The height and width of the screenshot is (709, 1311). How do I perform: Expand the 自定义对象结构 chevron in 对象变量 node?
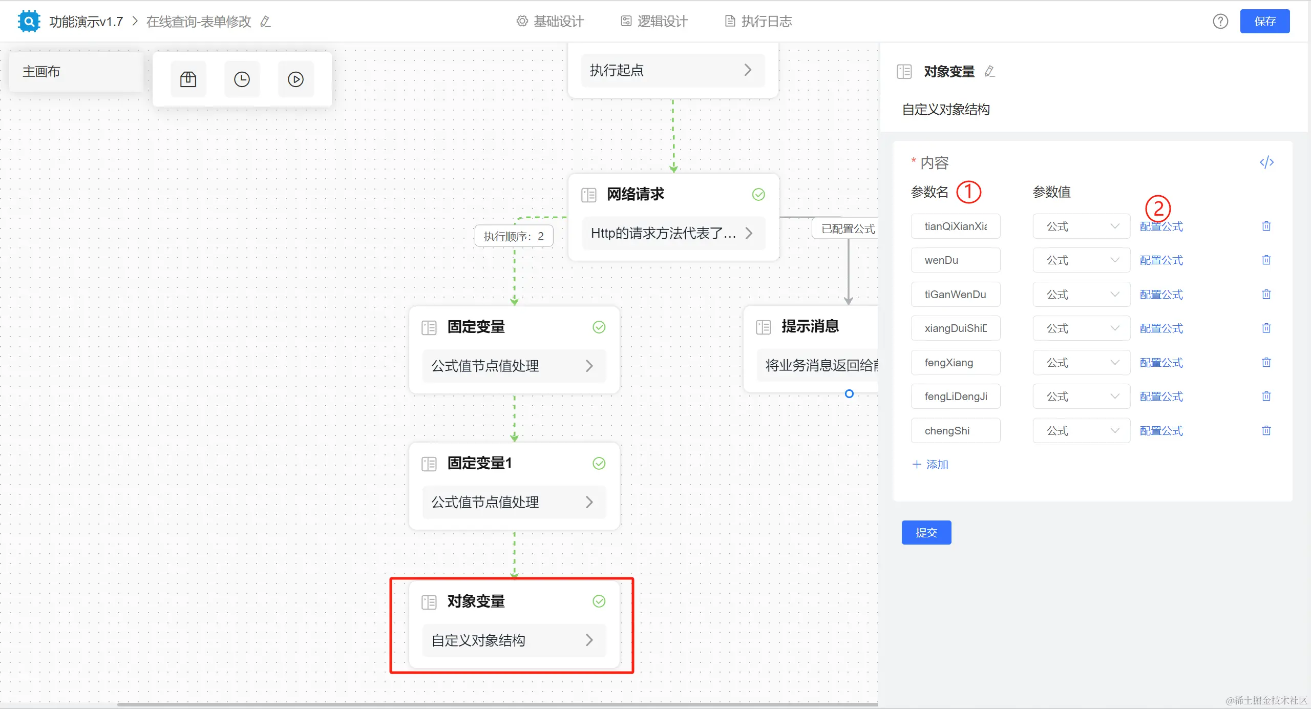[589, 640]
